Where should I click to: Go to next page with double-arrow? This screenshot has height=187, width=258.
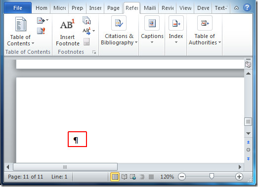click(x=248, y=159)
